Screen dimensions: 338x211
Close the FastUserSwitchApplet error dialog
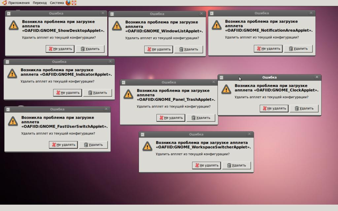click(106, 109)
